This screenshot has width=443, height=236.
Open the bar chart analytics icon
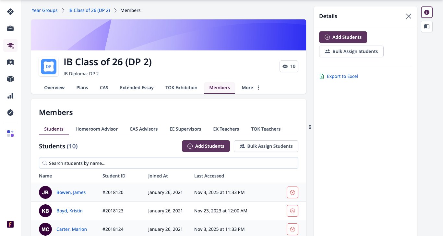click(x=10, y=96)
